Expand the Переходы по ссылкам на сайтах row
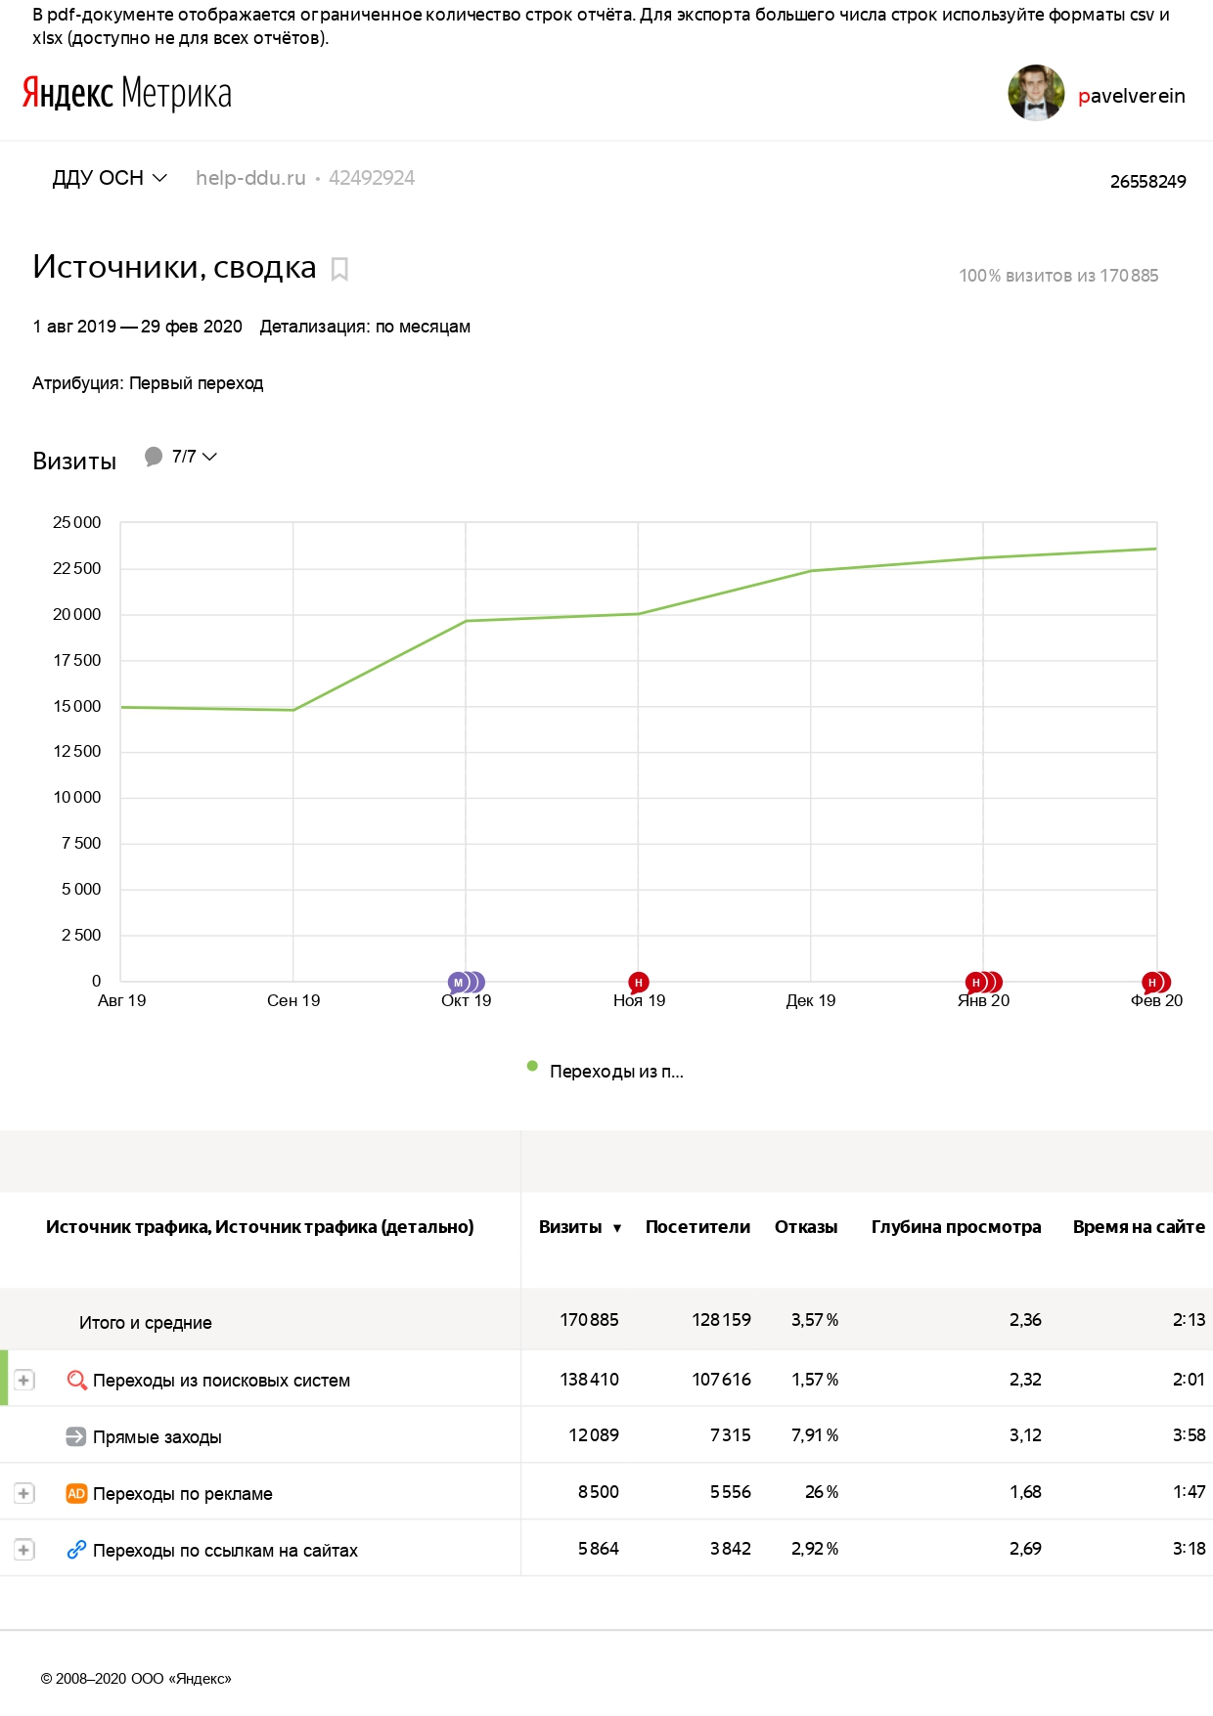1213x1716 pixels. coord(23,1550)
